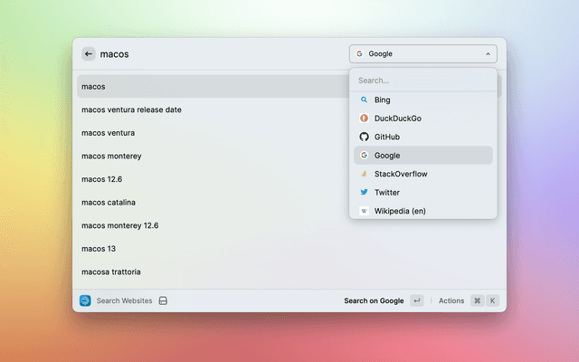
Task: Open the Actions menu
Action: click(451, 300)
